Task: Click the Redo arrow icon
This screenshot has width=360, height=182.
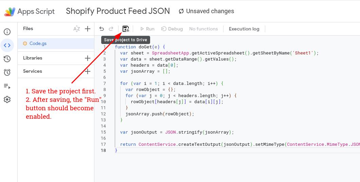Action: click(x=111, y=29)
